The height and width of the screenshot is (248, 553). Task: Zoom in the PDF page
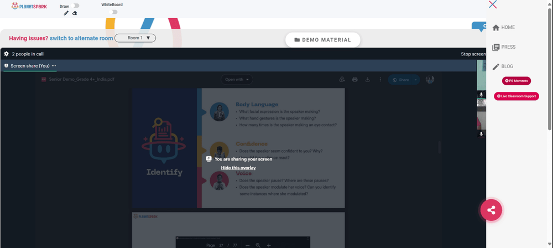click(269, 245)
